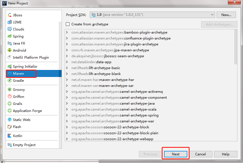Click the Application Forge icon
This screenshot has height=163, width=243.
coord(10,111)
